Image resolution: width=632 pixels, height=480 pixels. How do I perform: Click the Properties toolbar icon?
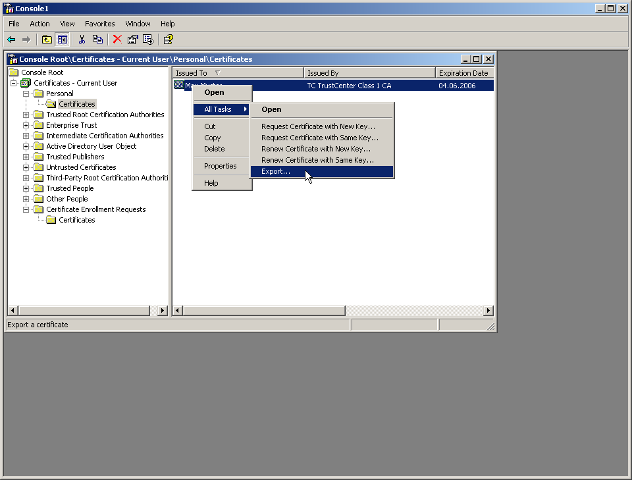132,40
